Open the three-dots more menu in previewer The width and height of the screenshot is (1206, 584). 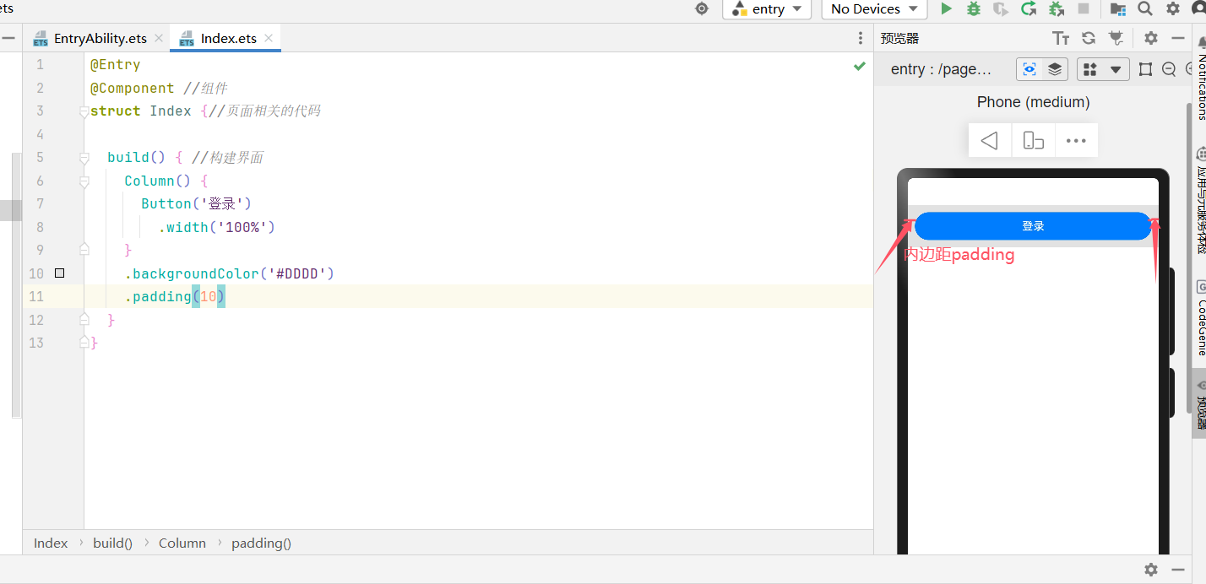coord(1076,141)
